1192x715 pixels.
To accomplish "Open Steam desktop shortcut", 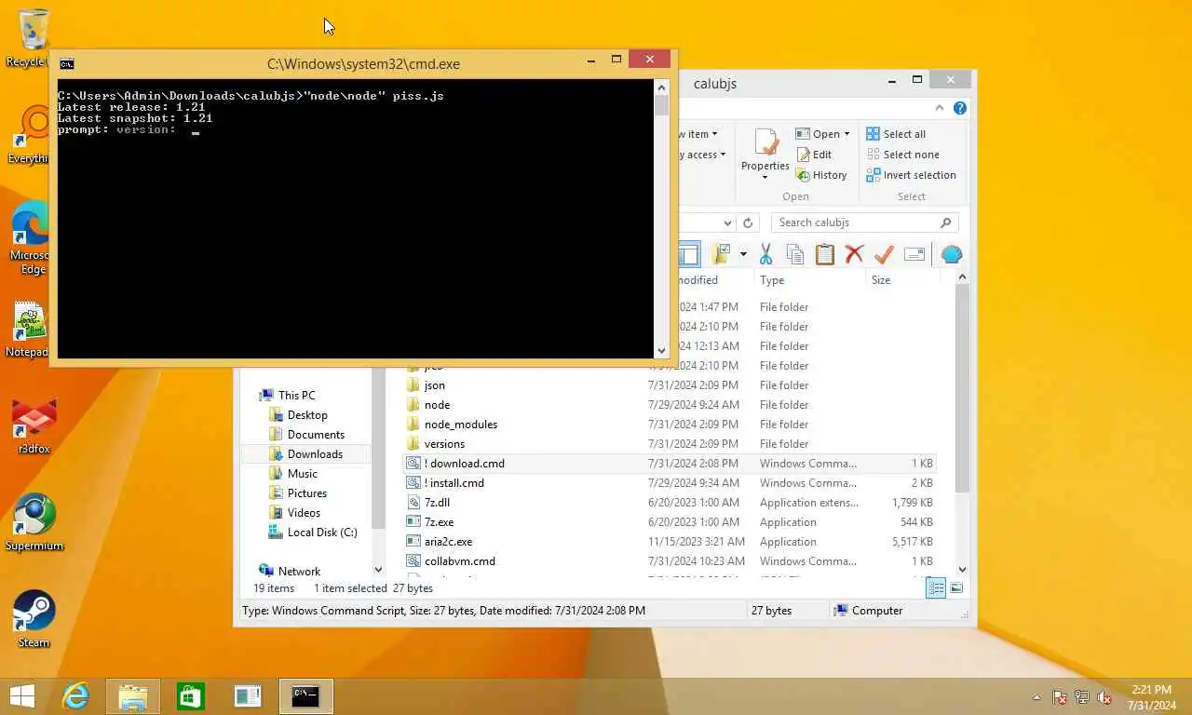I will click(x=34, y=619).
